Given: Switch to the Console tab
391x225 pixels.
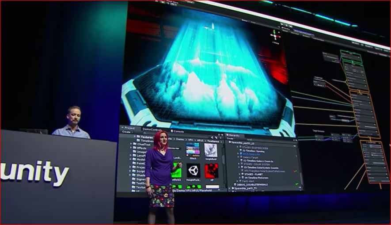Looking at the screenshot, I should (x=177, y=131).
